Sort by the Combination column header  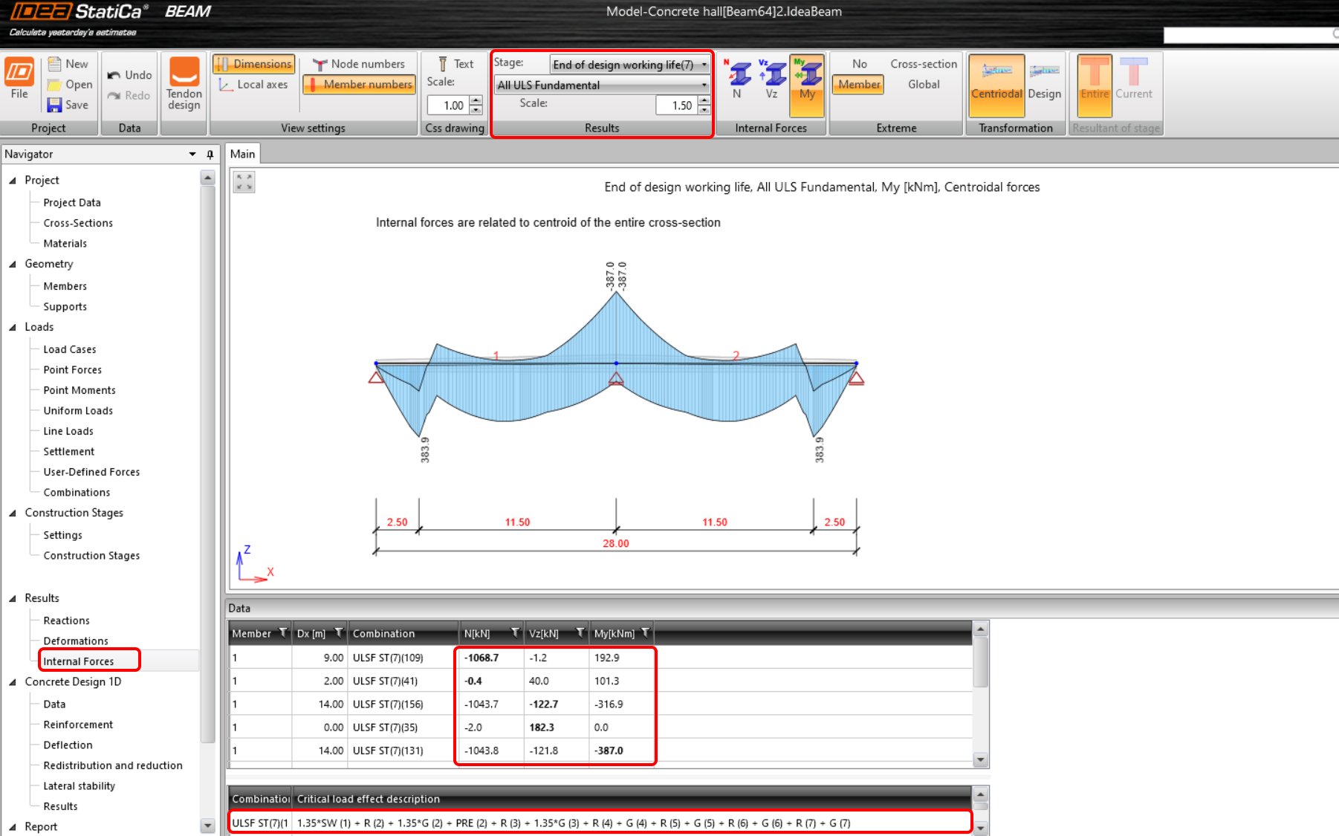[403, 633]
